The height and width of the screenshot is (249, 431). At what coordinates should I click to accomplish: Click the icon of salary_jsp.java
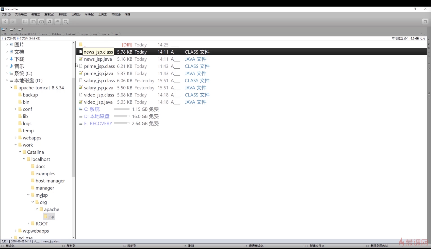tap(81, 88)
